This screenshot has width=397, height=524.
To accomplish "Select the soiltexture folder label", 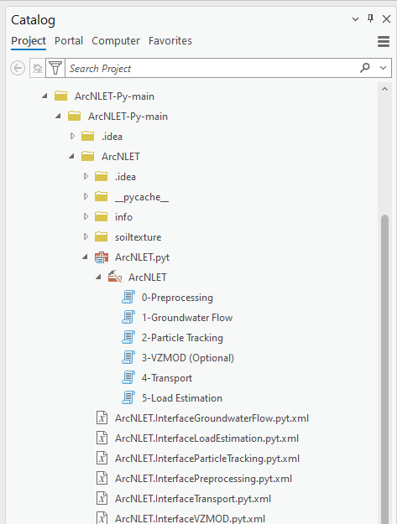I will [x=138, y=237].
